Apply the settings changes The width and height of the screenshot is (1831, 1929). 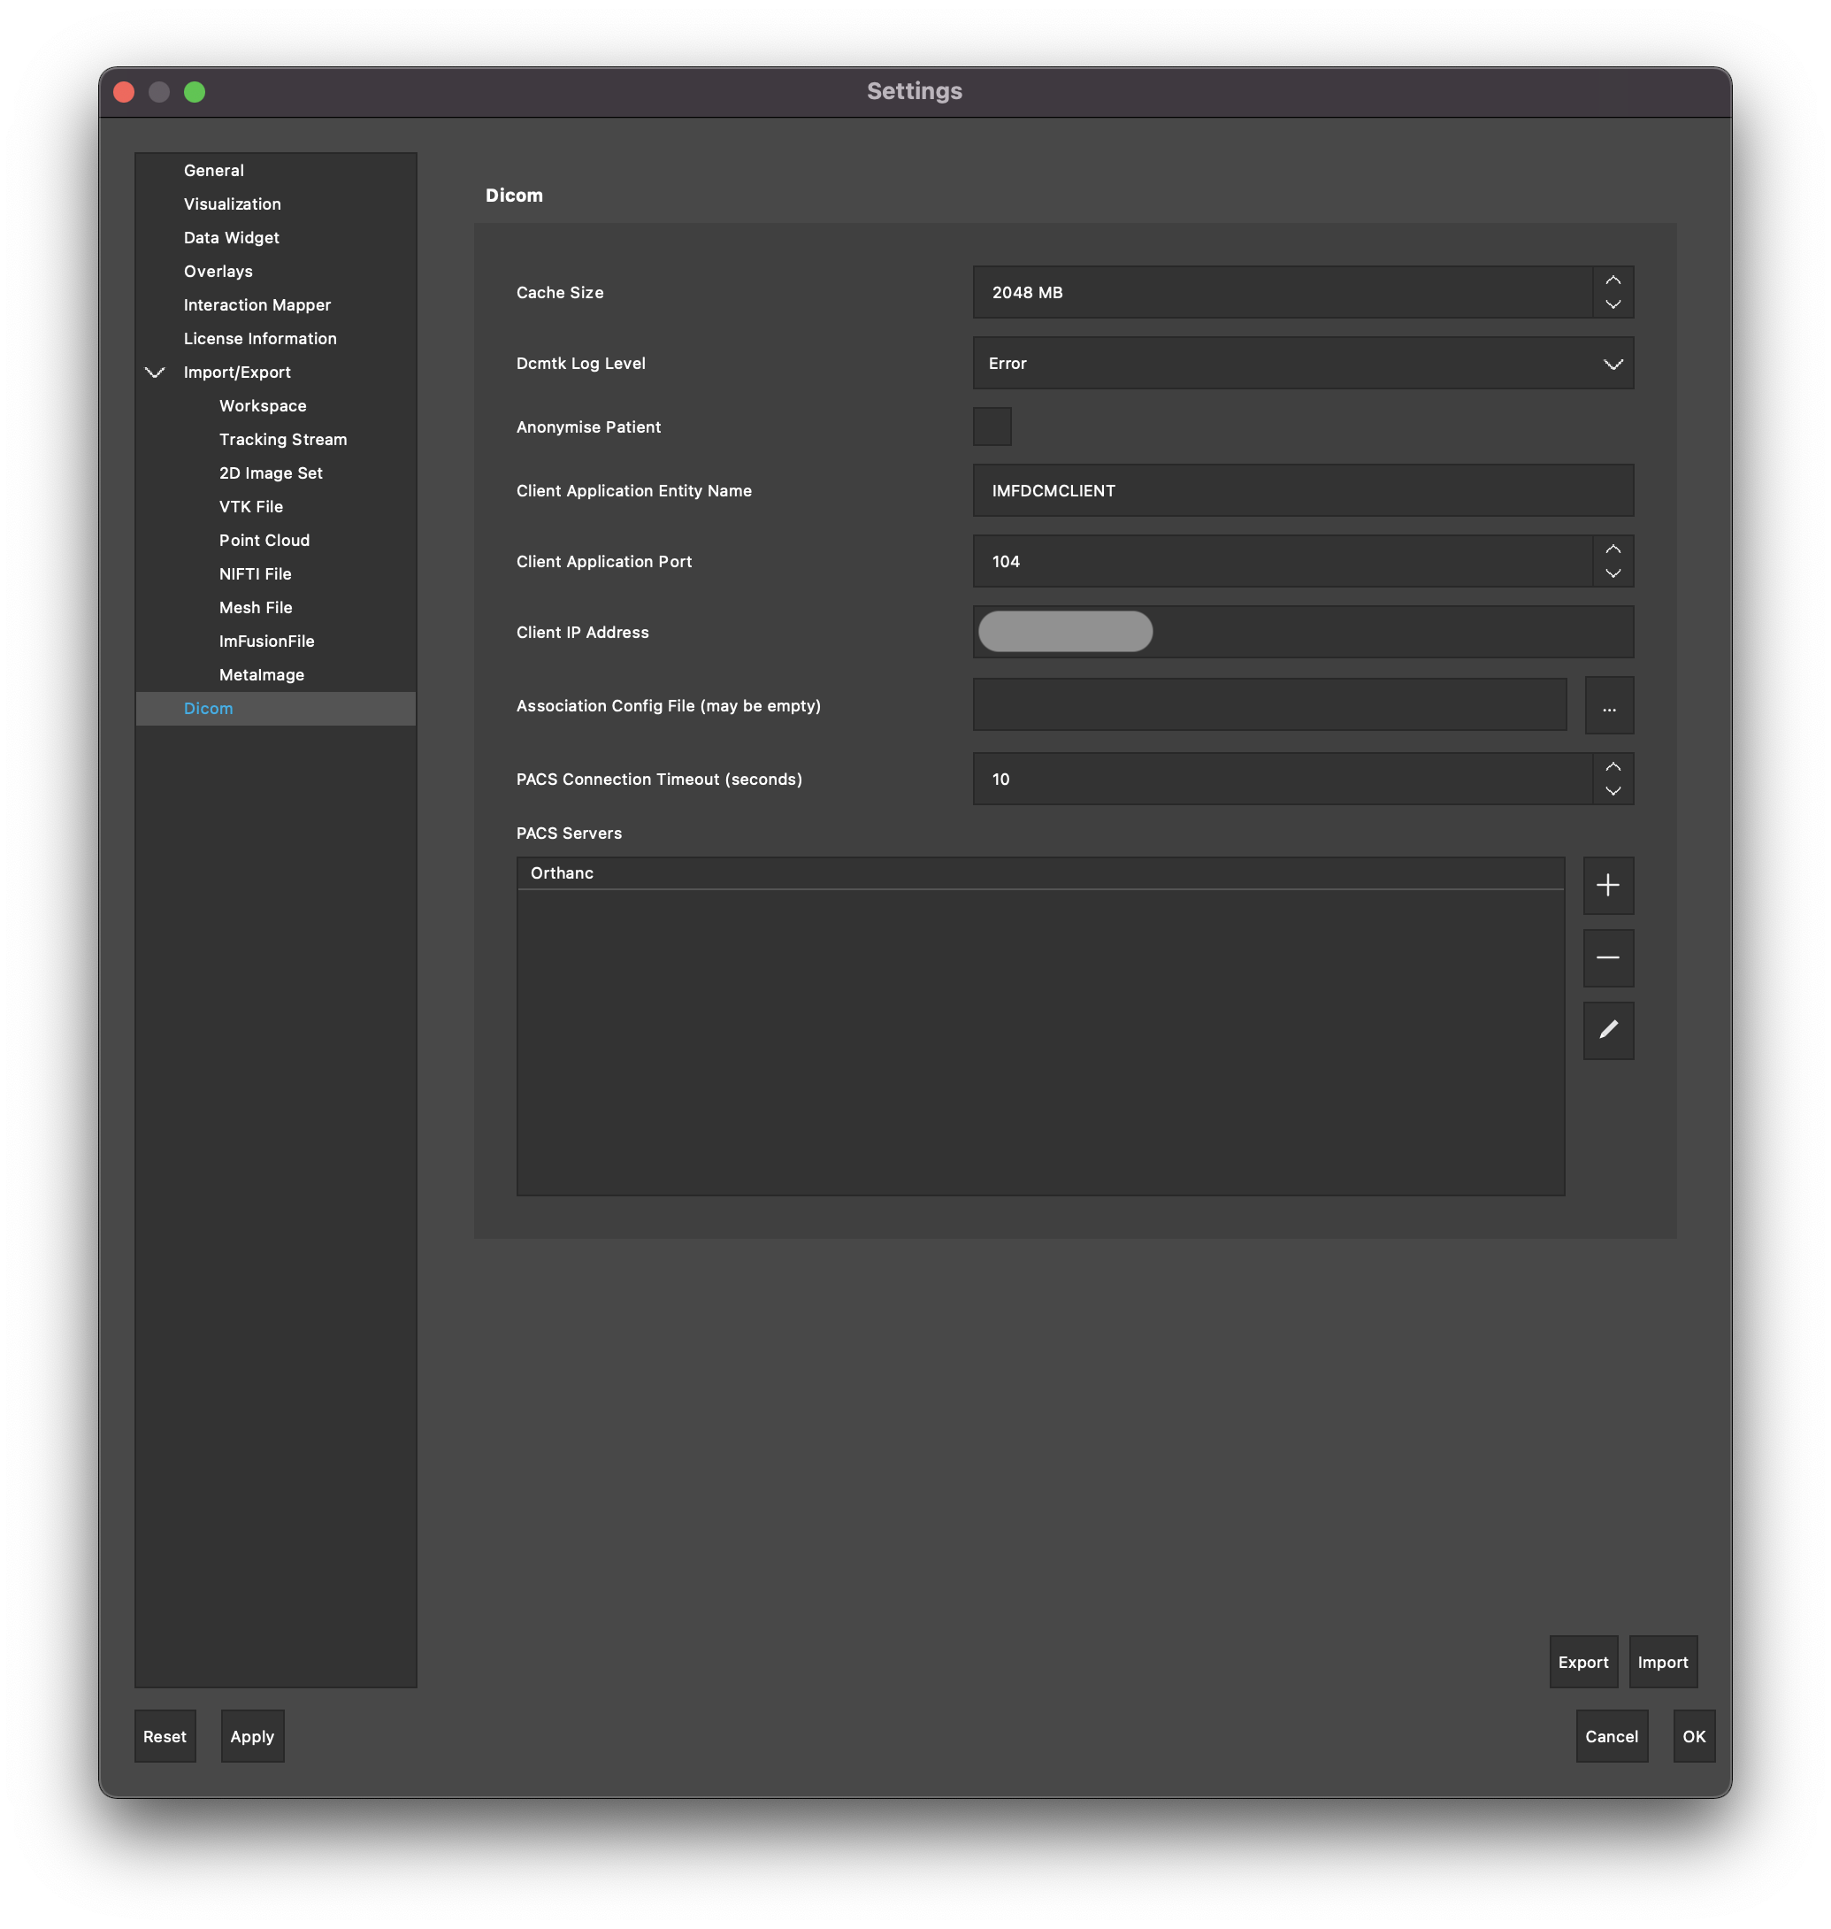pyautogui.click(x=252, y=1737)
